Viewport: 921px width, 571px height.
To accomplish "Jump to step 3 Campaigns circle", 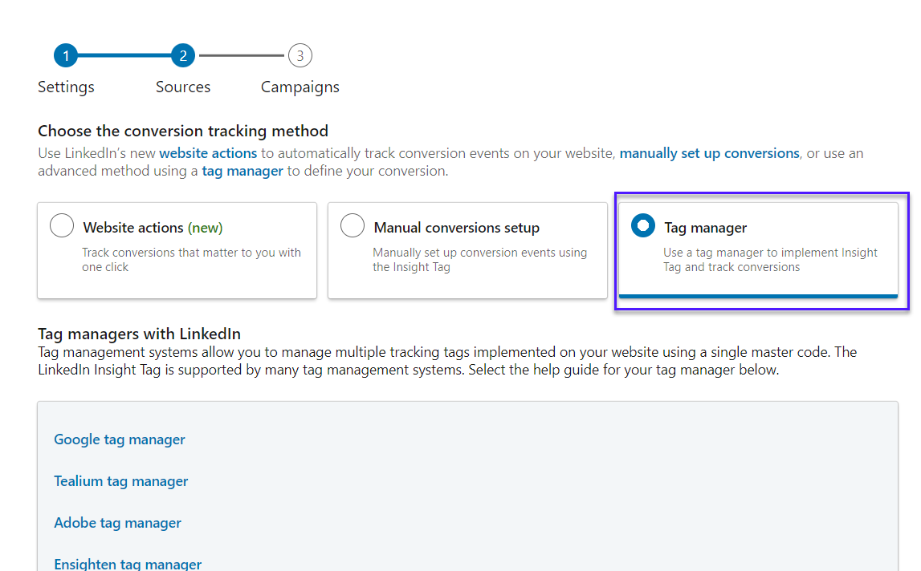I will 300,56.
